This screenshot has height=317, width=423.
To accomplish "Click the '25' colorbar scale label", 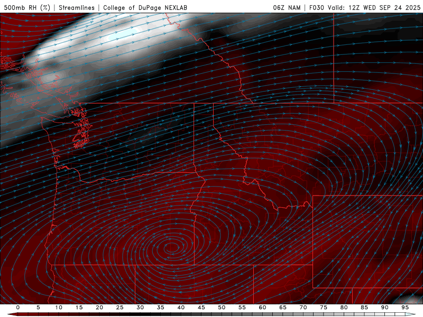I will tap(120, 307).
